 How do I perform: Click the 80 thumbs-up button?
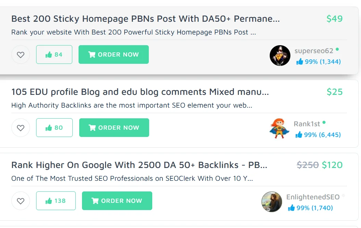[54, 128]
